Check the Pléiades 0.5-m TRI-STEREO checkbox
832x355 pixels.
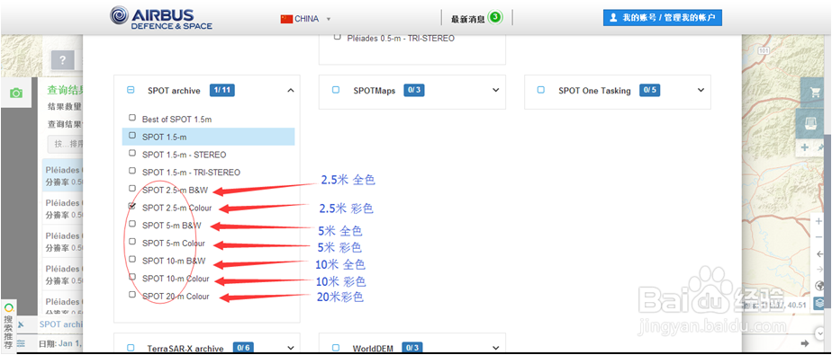pyautogui.click(x=337, y=37)
